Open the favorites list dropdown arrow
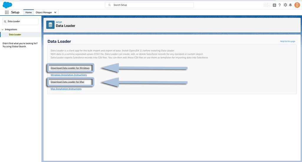Viewport: 302px width, 162px height. tap(269, 5)
